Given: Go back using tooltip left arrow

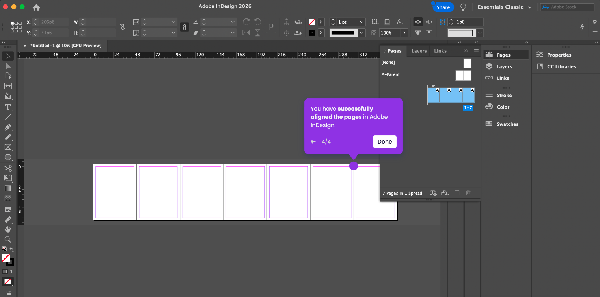Looking at the screenshot, I should pyautogui.click(x=313, y=142).
